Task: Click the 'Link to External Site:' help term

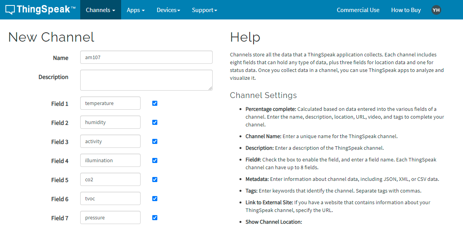Action: [269, 203]
